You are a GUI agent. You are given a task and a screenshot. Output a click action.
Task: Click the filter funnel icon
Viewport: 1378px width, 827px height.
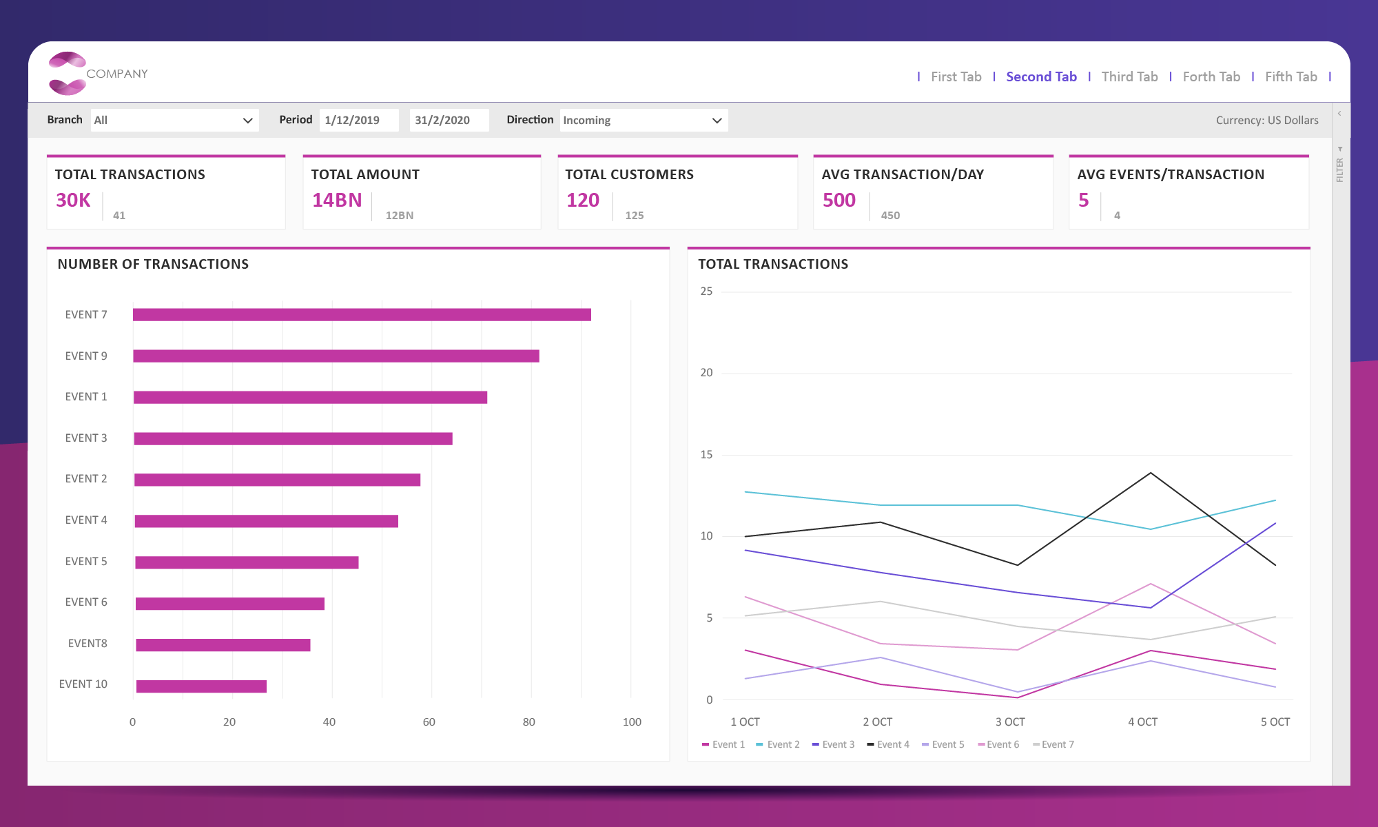pyautogui.click(x=1340, y=149)
